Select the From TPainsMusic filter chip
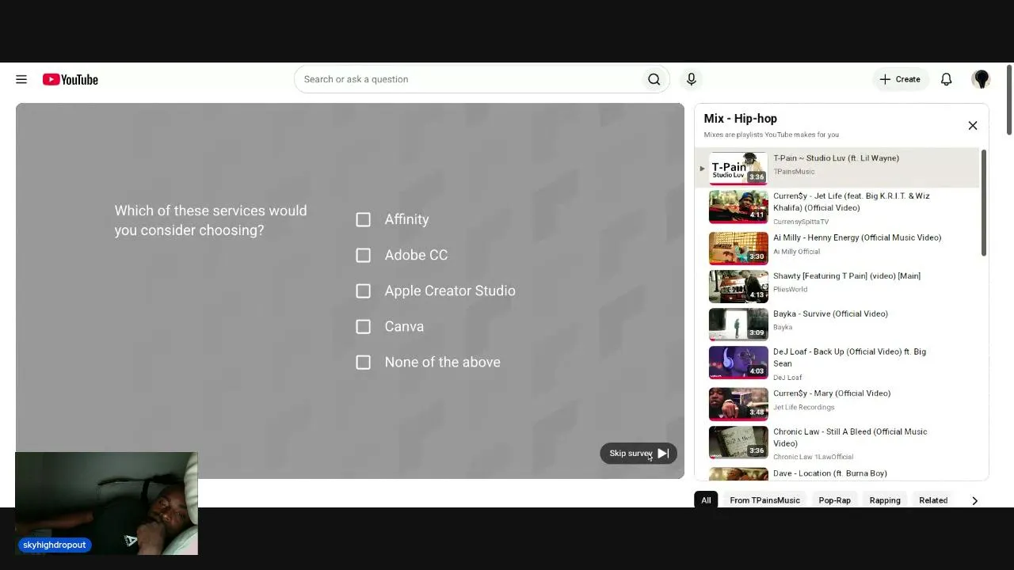This screenshot has width=1014, height=570. point(764,500)
